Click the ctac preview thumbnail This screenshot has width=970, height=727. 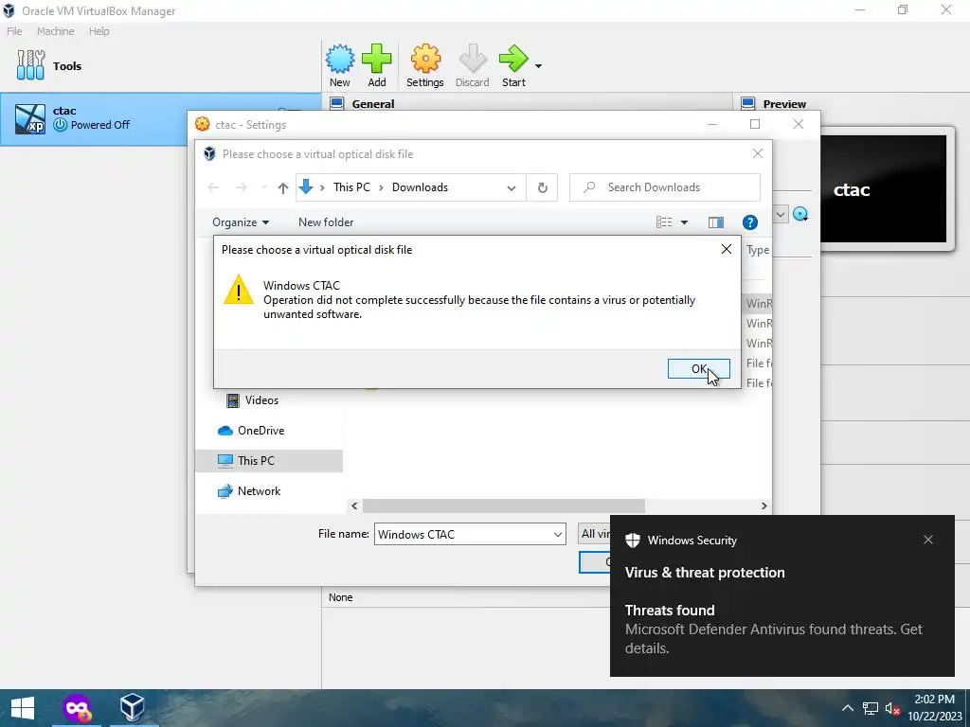884,188
